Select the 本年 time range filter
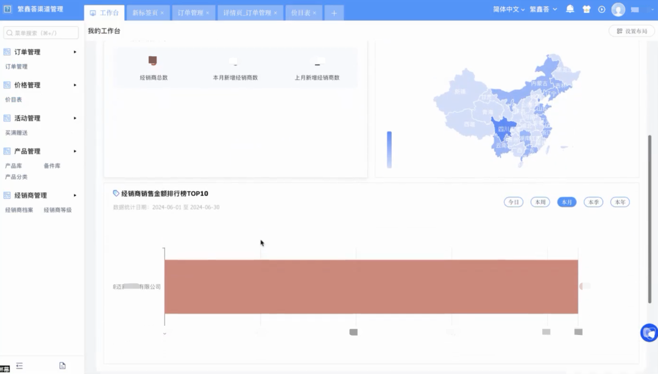Viewport: 658px width, 374px height. 620,202
